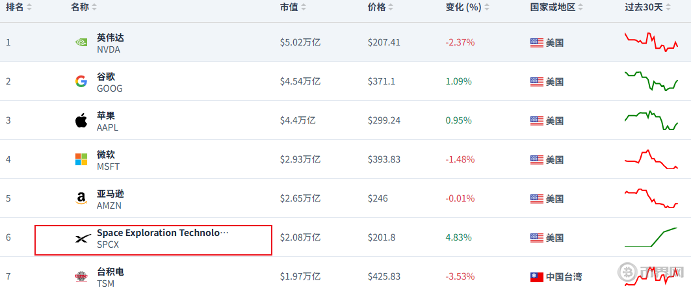Click the Apple logo icon

(x=81, y=120)
